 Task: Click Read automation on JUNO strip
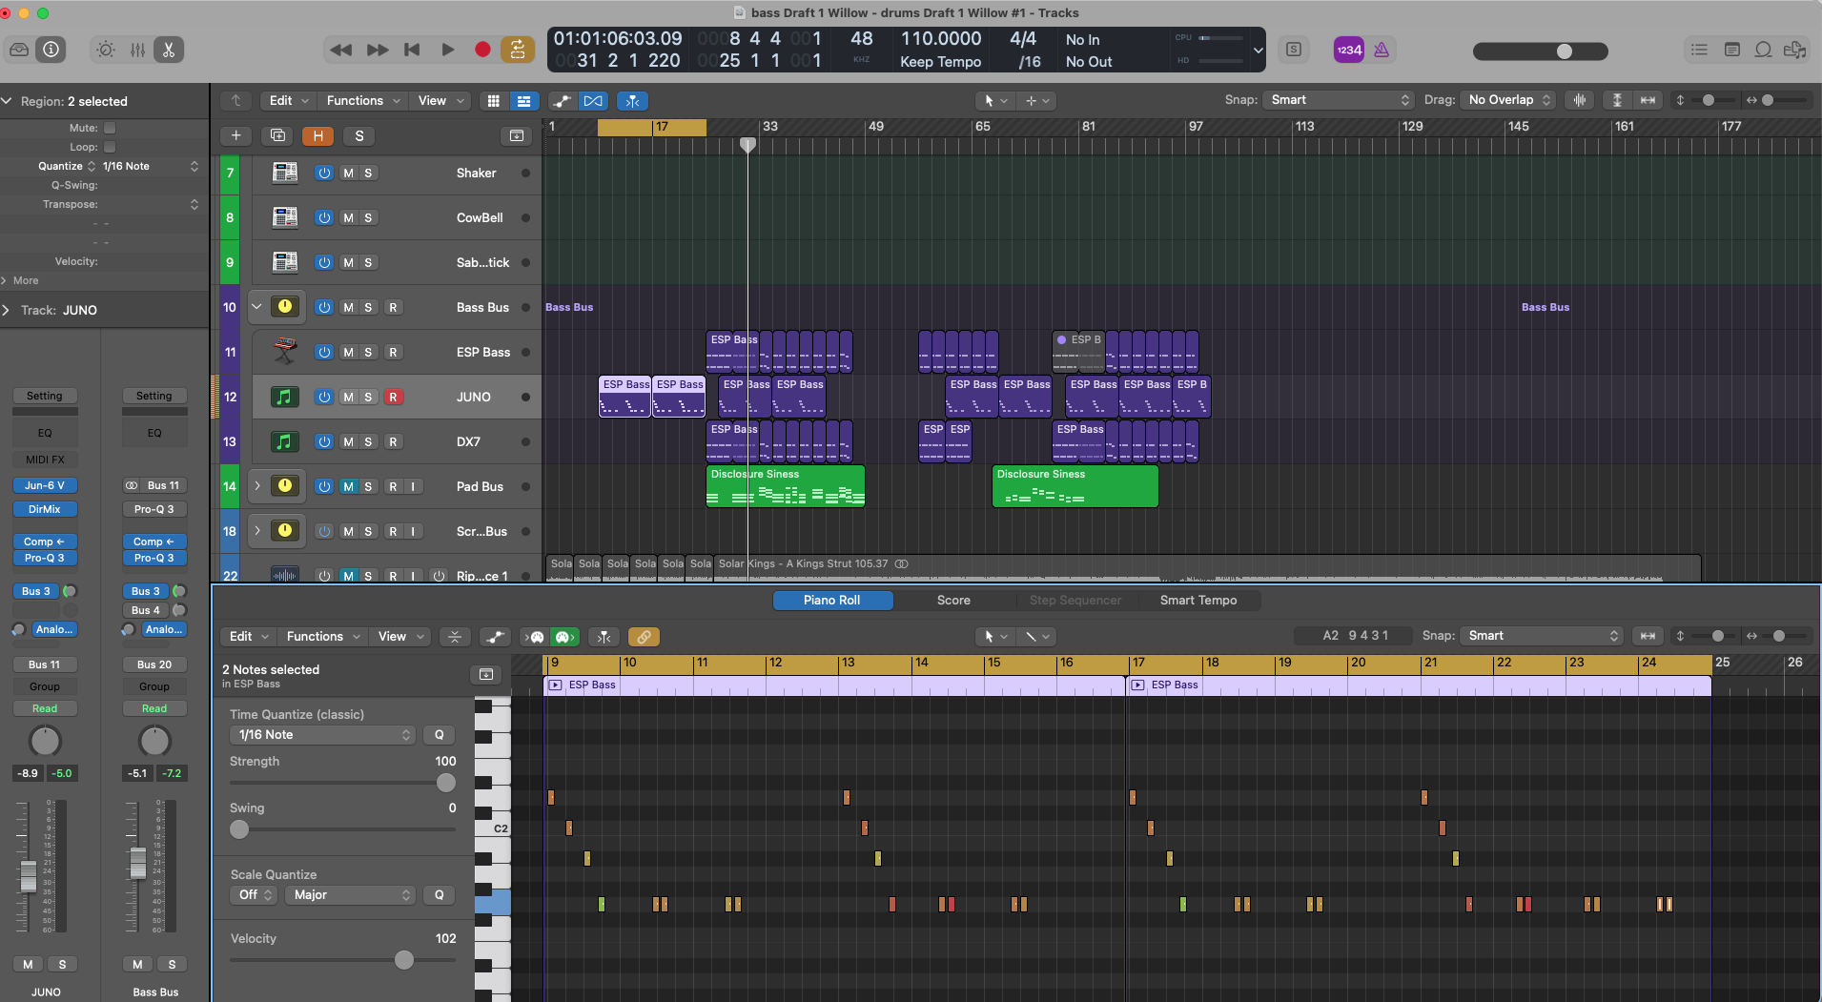click(45, 708)
